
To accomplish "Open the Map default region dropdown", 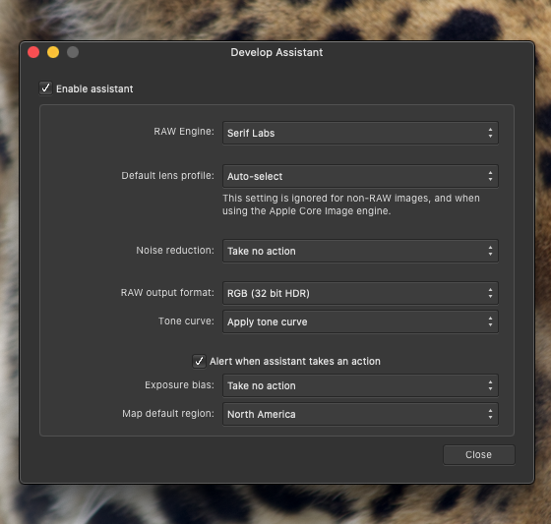I will [x=360, y=415].
